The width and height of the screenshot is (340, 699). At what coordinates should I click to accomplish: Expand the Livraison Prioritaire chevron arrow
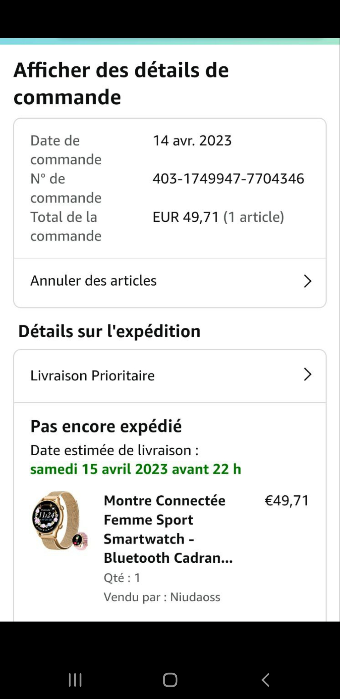(x=307, y=375)
